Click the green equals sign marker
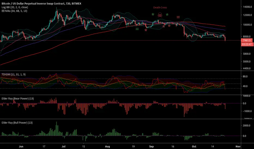This screenshot has width=254, height=149. click(137, 29)
